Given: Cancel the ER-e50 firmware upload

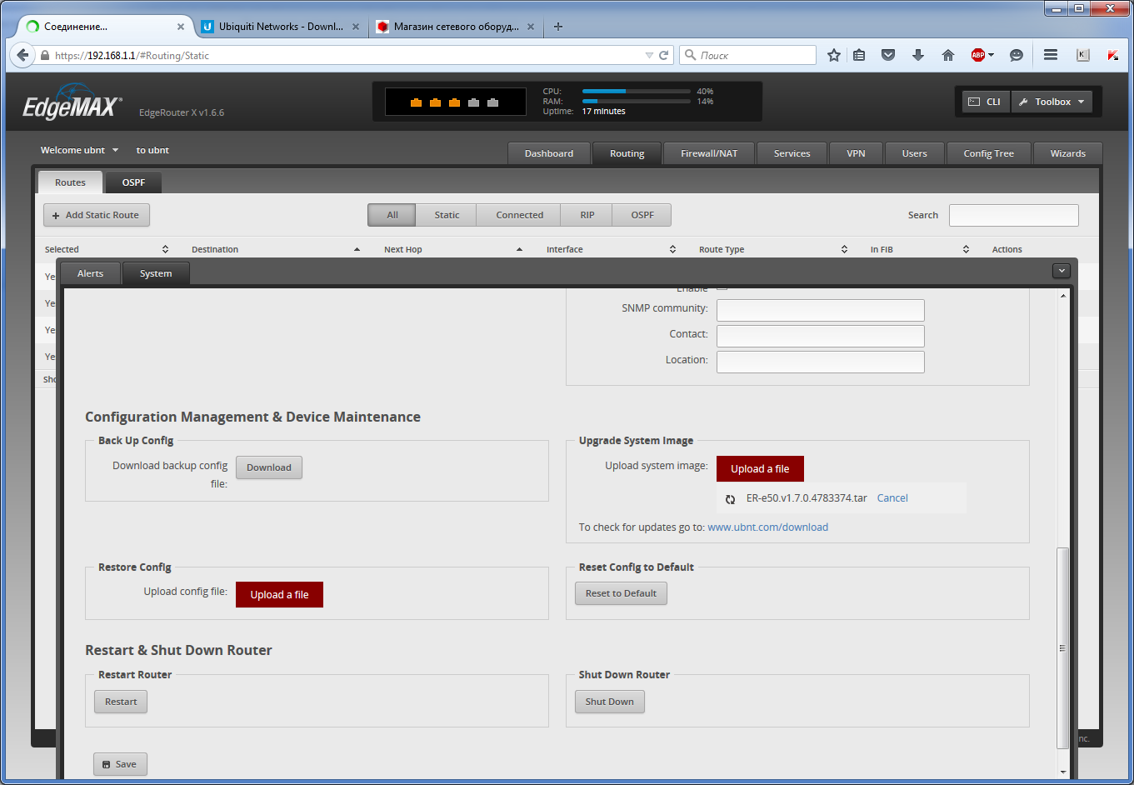Looking at the screenshot, I should (892, 497).
